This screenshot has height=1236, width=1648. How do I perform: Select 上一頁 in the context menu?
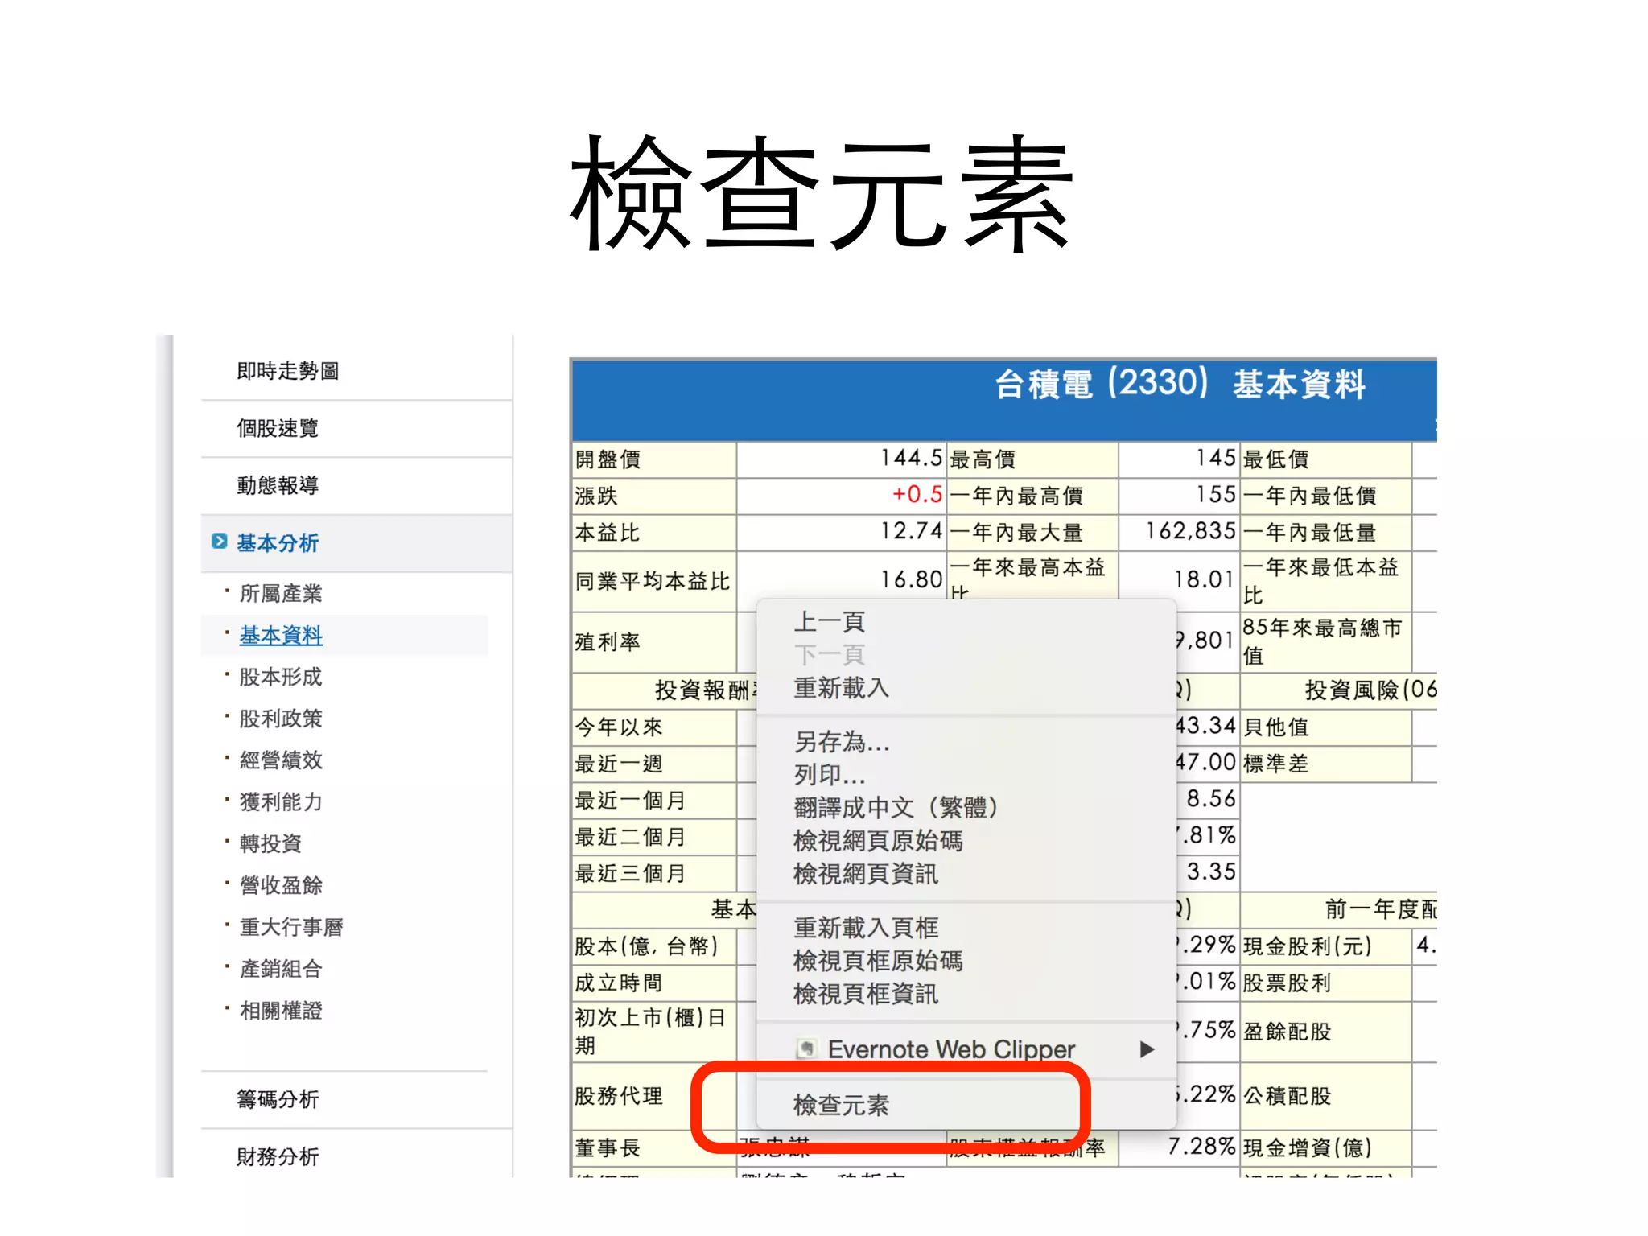829,621
